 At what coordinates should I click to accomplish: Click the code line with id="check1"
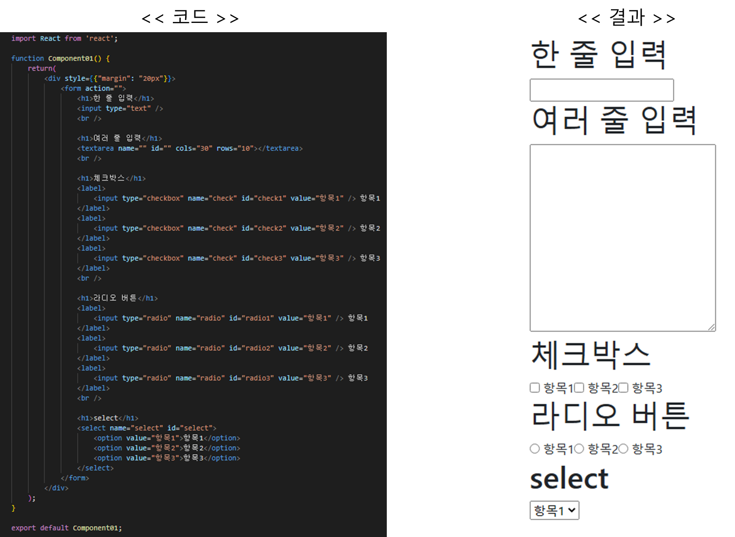click(x=237, y=198)
